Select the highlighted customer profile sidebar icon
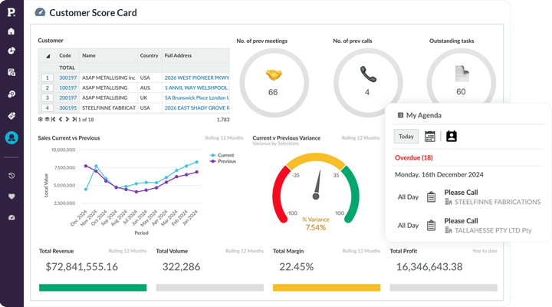Image resolution: width=552 pixels, height=307 pixels. [x=11, y=137]
